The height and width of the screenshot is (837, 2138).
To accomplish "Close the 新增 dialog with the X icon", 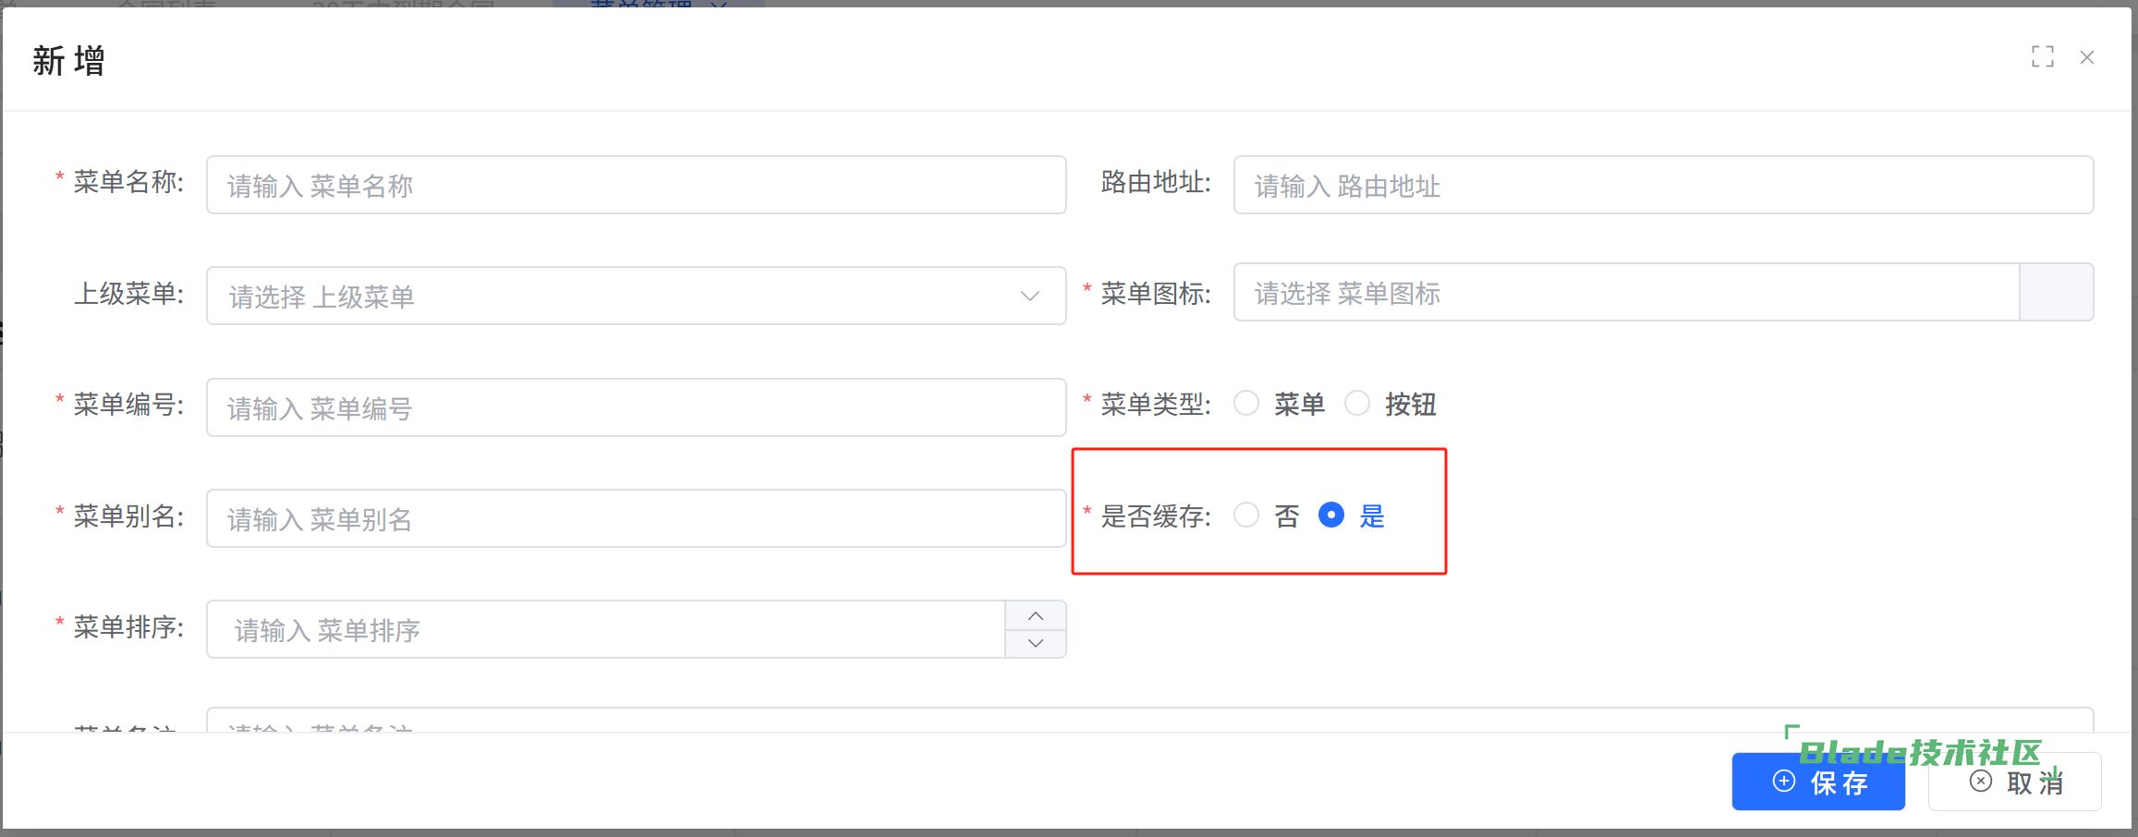I will pyautogui.click(x=2087, y=57).
